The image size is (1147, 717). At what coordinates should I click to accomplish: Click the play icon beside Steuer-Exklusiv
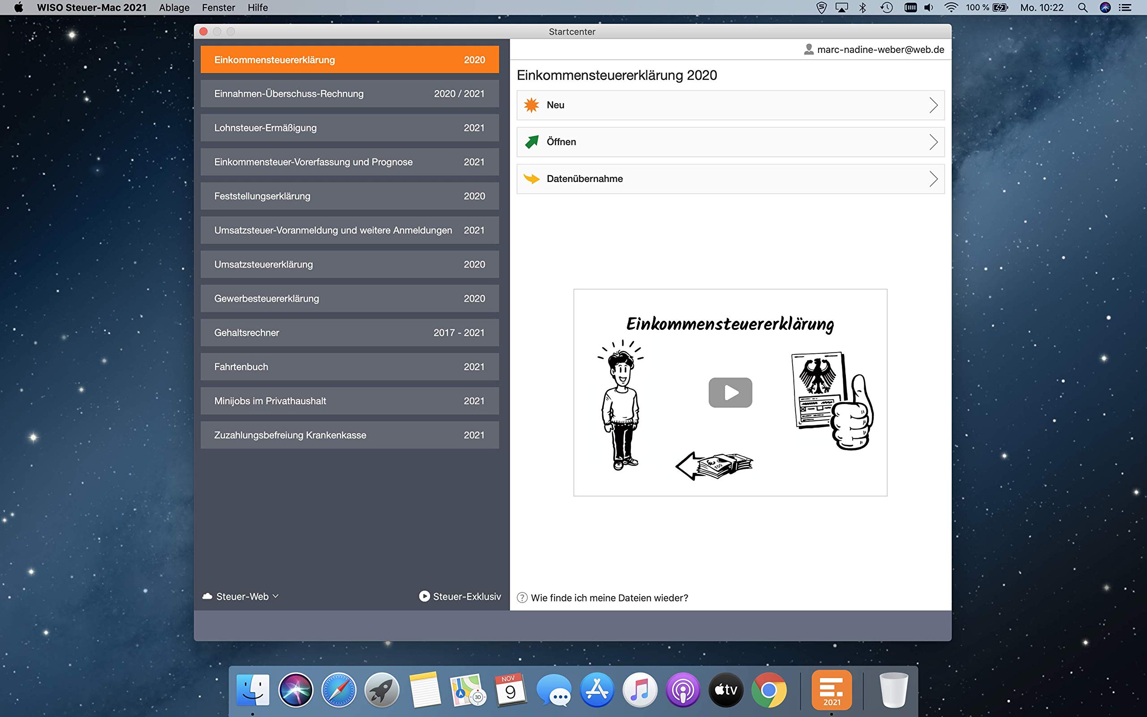coord(424,596)
